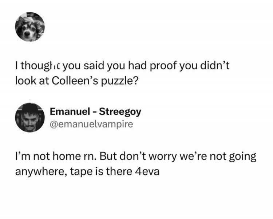273x219 pixels.
Task: Click the word "4eva" in the reply
Action: [x=147, y=171]
